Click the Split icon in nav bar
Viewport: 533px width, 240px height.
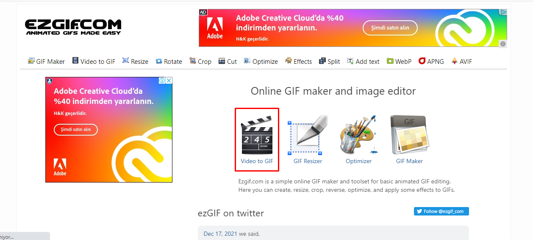click(322, 61)
